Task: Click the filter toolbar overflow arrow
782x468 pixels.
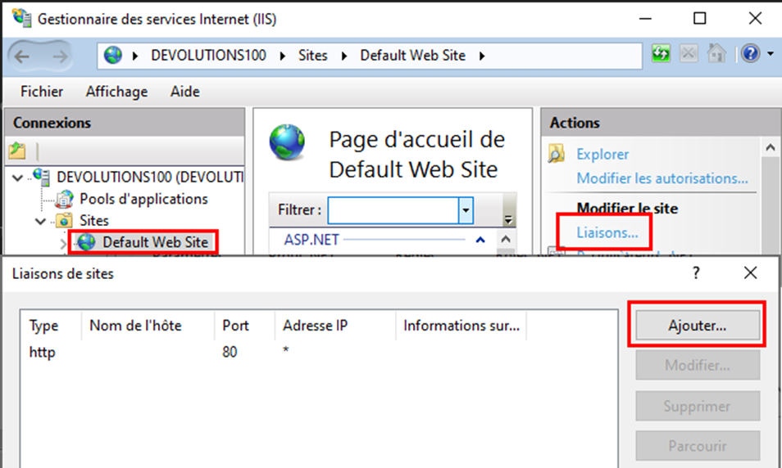Action: pyautogui.click(x=508, y=219)
